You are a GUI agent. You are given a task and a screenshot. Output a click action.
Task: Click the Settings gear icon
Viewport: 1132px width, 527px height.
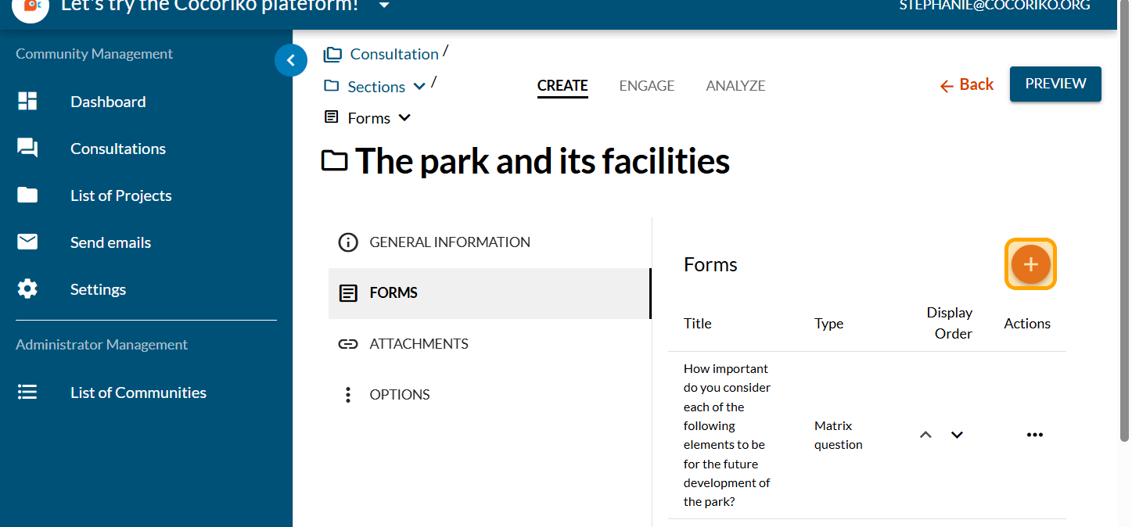27,289
